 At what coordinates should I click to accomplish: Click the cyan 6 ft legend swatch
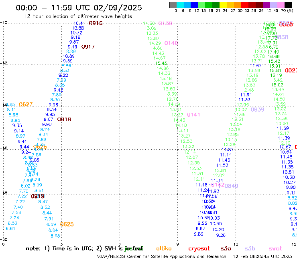click(x=180, y=5)
